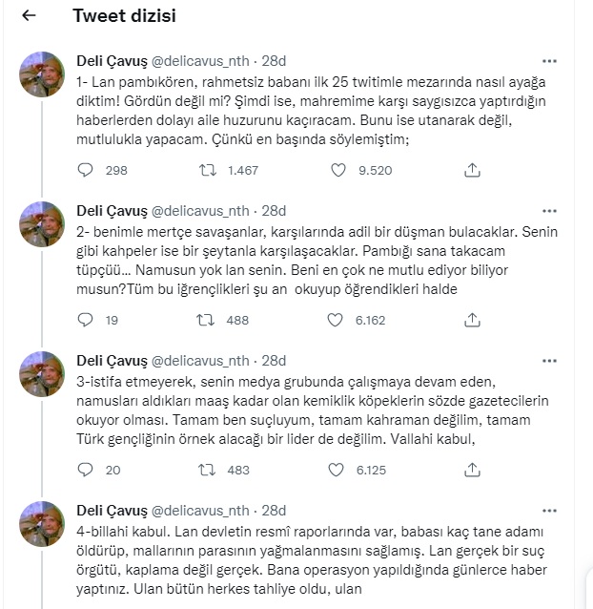
Task: Reply to the third tweet with 20 replies
Action: coord(86,470)
